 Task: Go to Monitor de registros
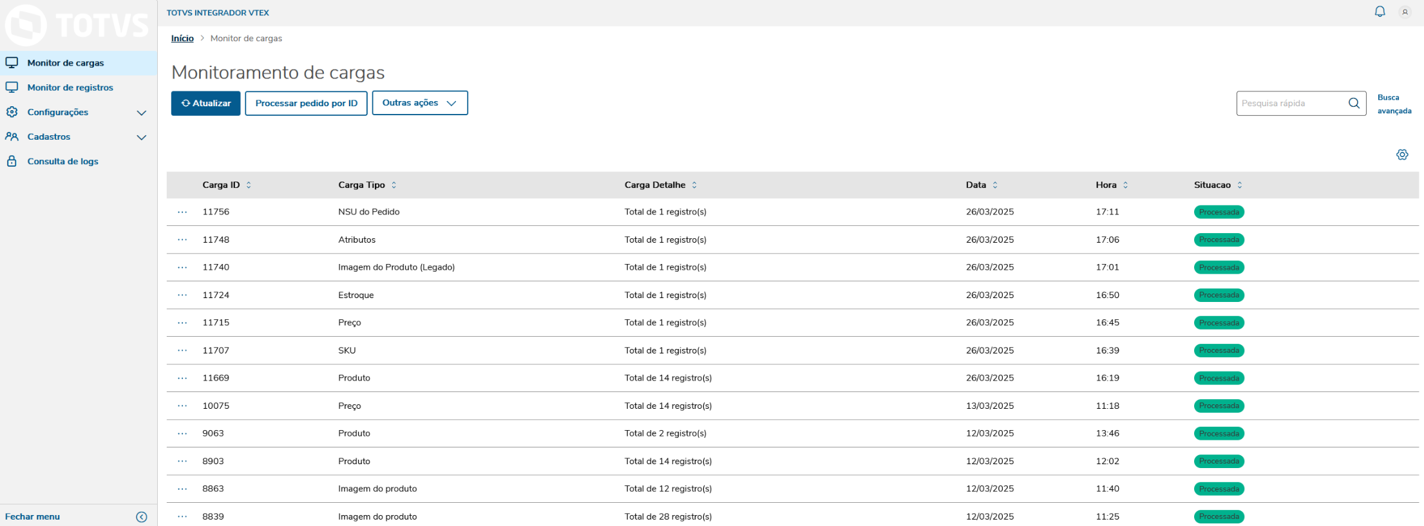tap(70, 88)
